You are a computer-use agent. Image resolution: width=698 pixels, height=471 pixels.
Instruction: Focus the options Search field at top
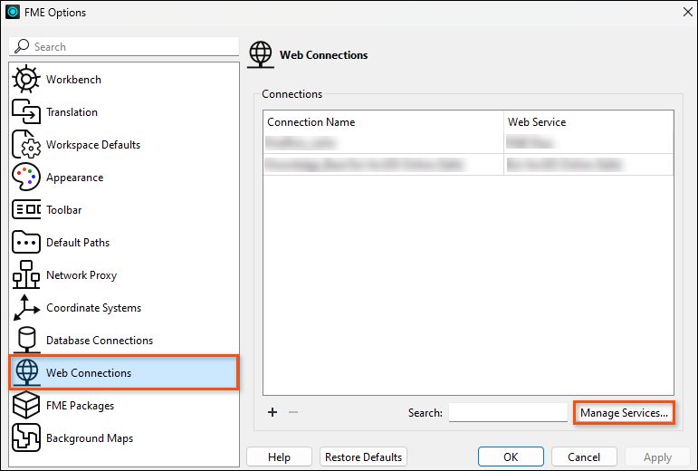[124, 46]
